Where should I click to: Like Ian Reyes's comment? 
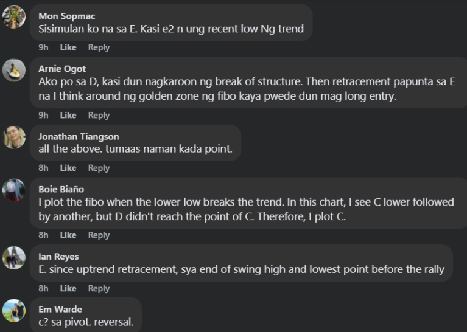(x=68, y=288)
